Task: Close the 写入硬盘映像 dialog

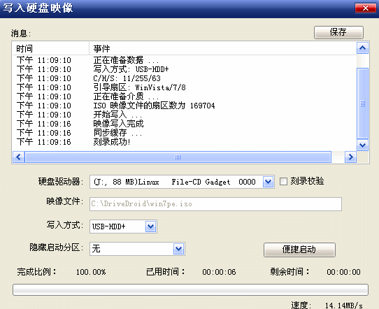Action: [366, 8]
